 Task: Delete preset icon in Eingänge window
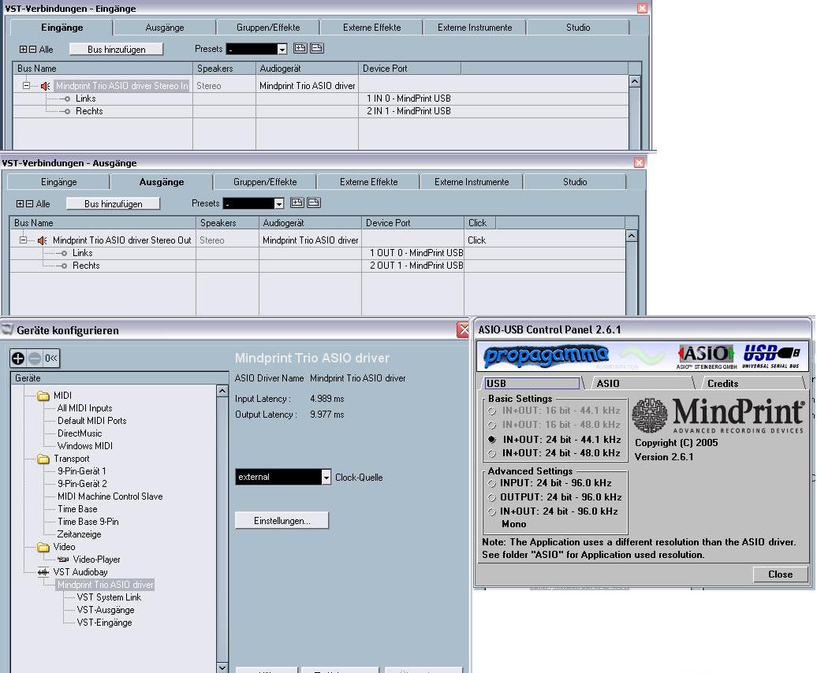coord(317,48)
